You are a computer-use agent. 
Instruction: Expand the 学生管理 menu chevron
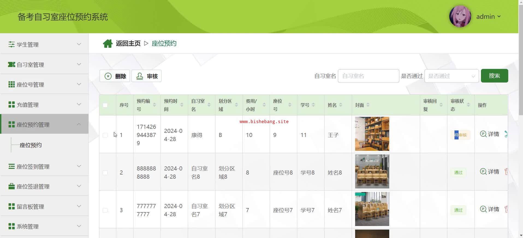[79, 44]
